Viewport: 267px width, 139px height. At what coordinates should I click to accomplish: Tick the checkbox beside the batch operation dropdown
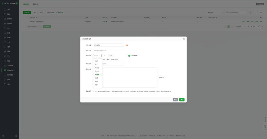pyautogui.click(x=25, y=27)
